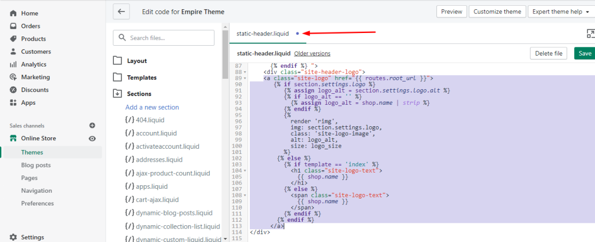
Task: Save the file with Save button
Action: click(x=585, y=53)
